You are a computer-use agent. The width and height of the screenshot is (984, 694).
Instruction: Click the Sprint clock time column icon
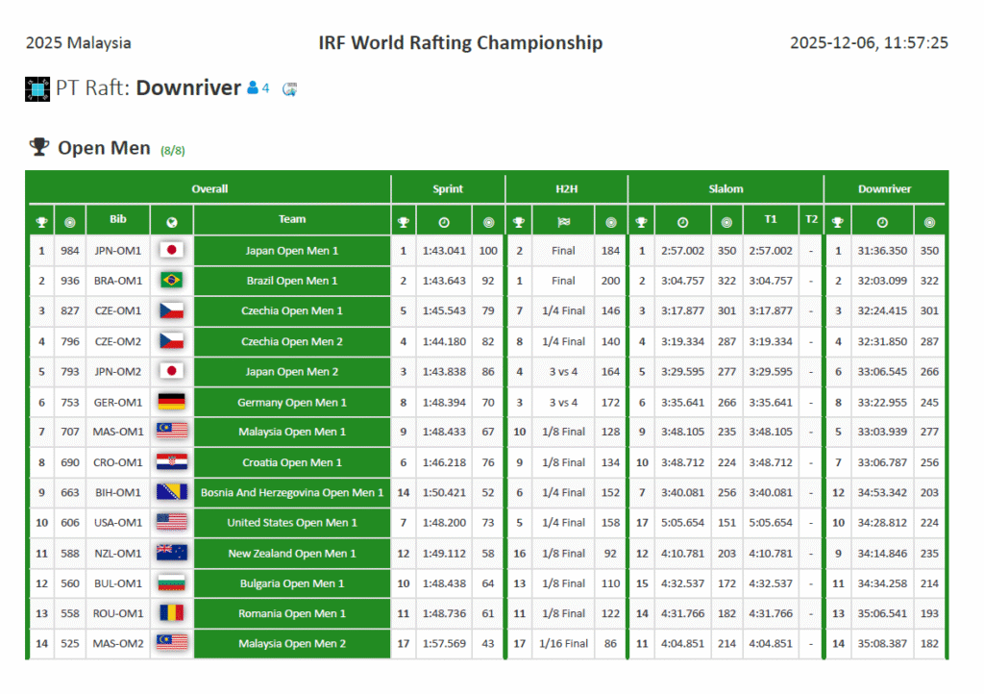click(x=444, y=222)
